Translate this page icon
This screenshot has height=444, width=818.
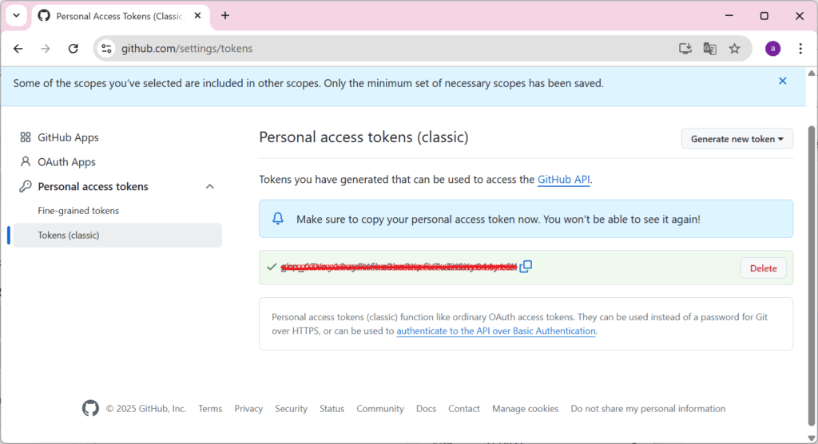(709, 49)
